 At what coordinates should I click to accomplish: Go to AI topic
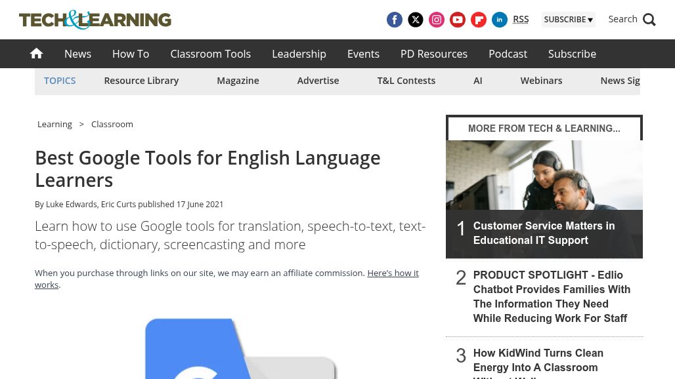click(x=478, y=81)
